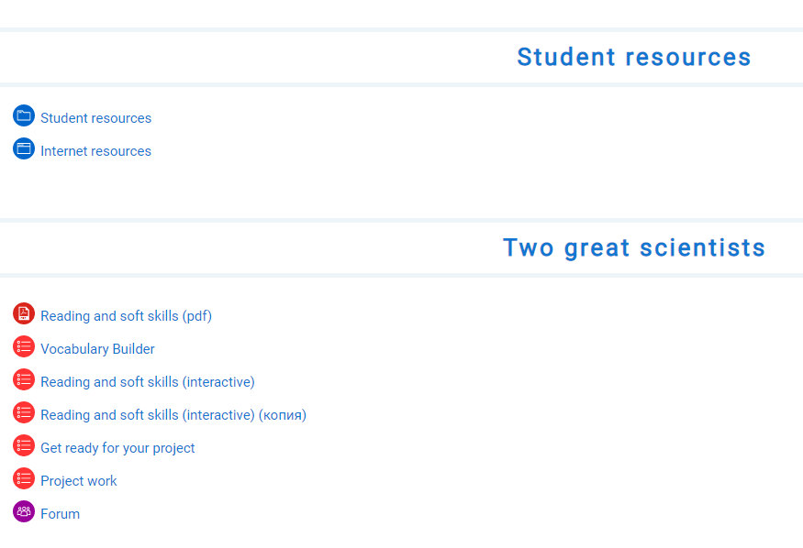Open Reading and soft skills (interactive) link
803x548 pixels.
(147, 382)
